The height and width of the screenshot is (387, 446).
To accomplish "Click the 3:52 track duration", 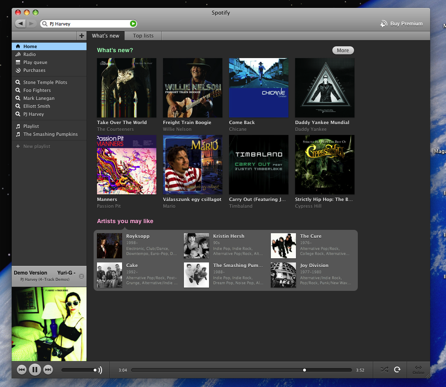I will 360,370.
